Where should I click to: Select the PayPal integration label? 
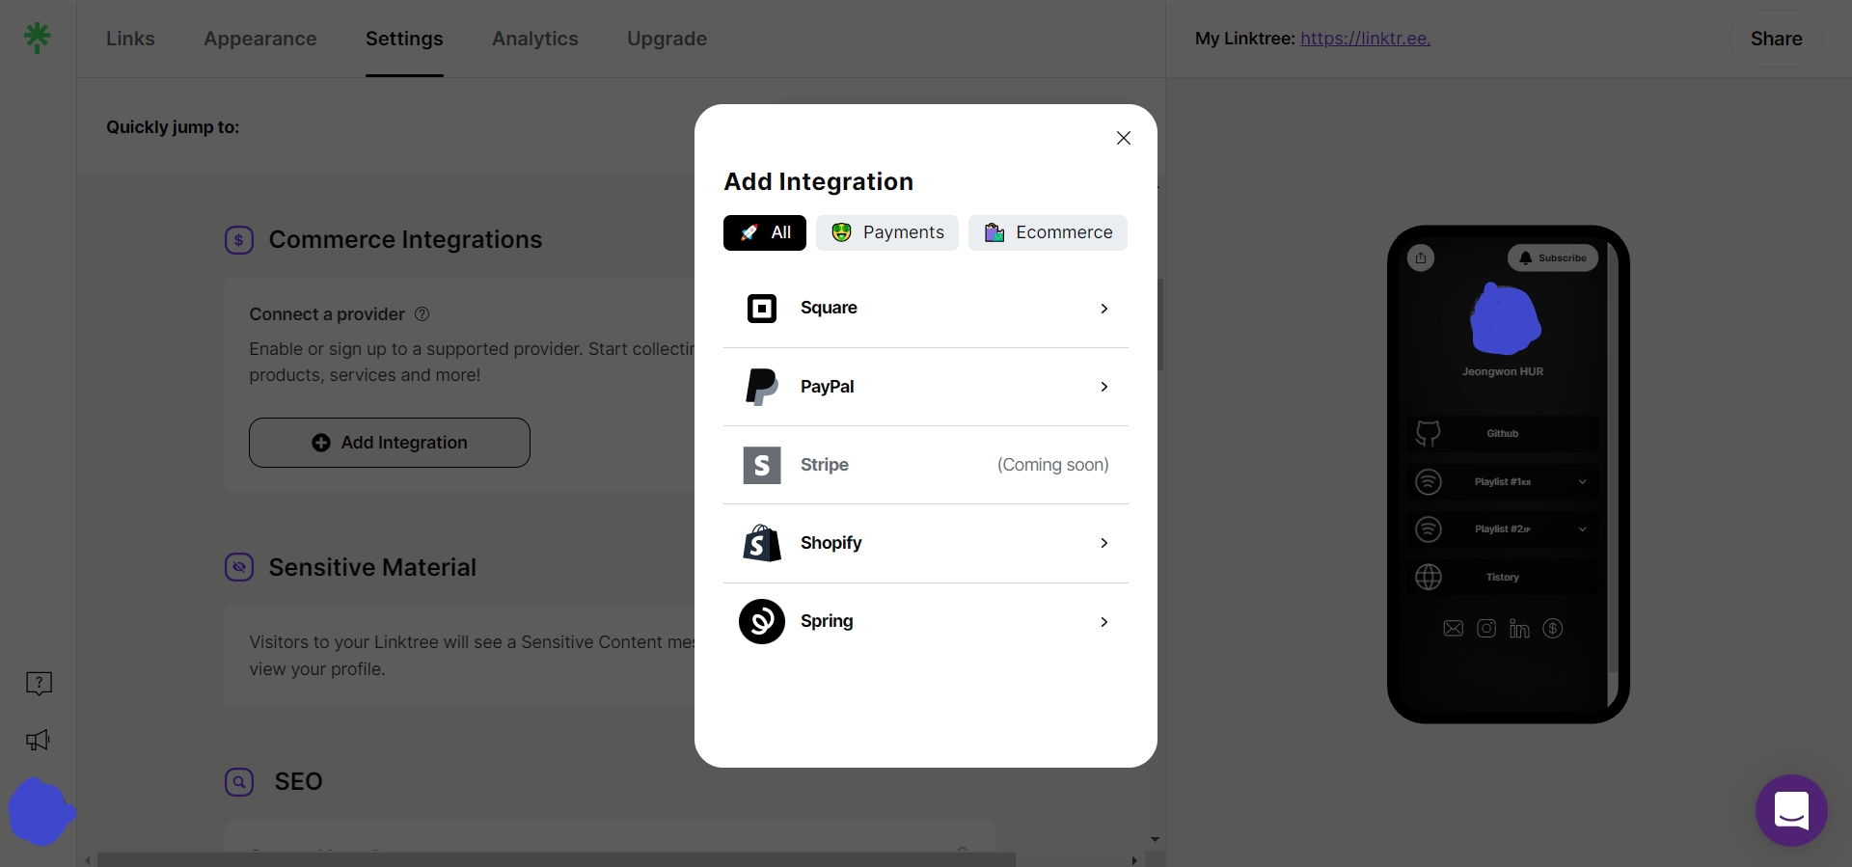tap(828, 387)
